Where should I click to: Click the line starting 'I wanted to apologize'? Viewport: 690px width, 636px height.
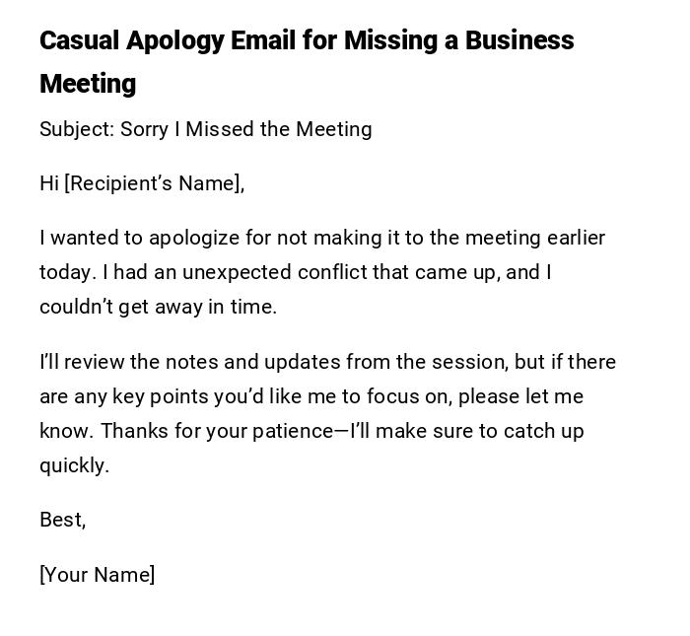321,238
